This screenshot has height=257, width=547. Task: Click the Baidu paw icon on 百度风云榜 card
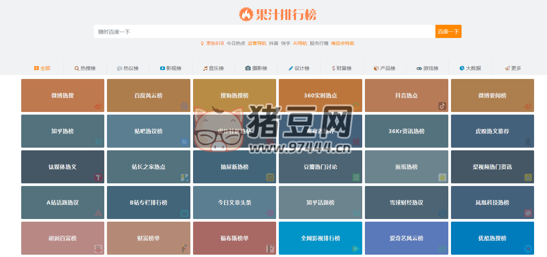[x=184, y=106]
